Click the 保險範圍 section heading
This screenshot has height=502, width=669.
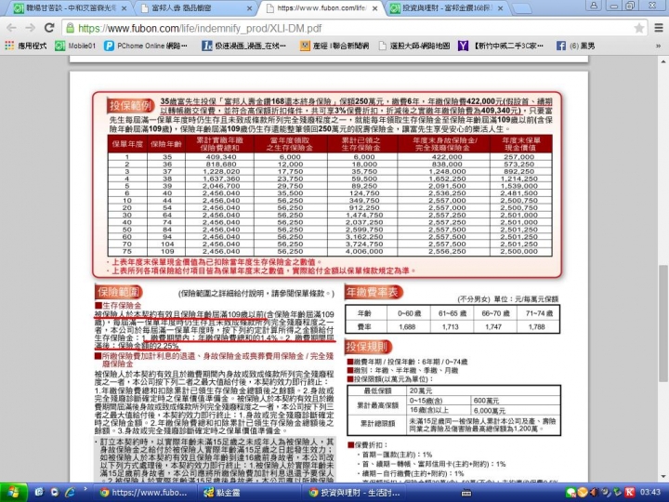pos(119,292)
